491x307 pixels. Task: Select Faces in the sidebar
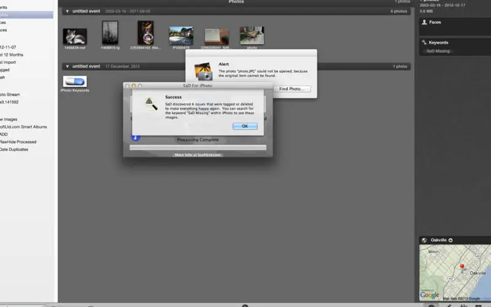3,23
